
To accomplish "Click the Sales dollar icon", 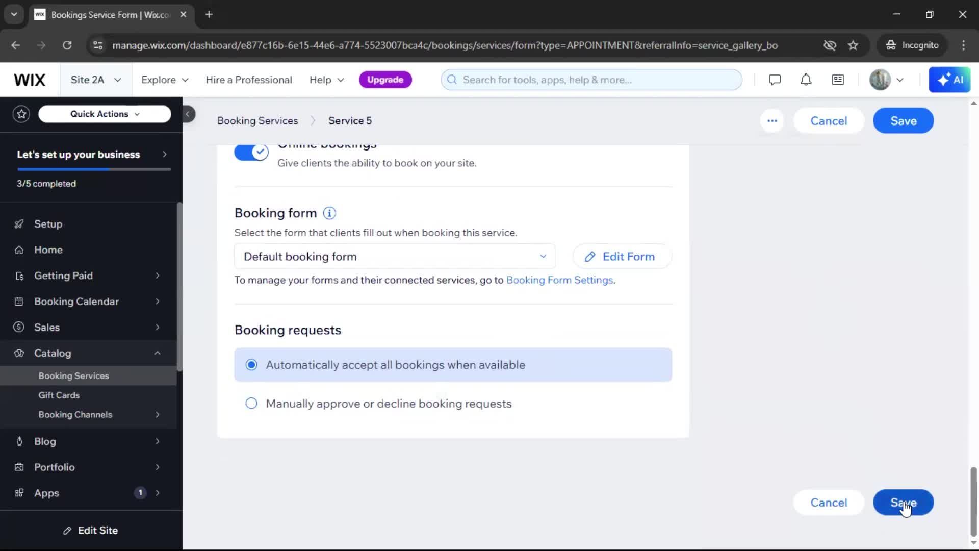I will (19, 327).
